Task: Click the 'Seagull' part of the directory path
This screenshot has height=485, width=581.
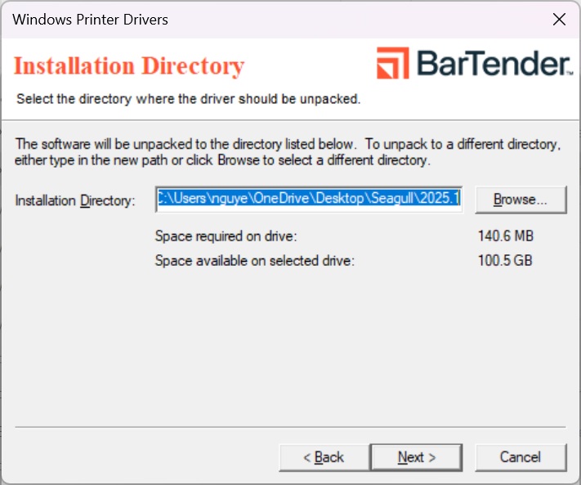Action: point(399,200)
